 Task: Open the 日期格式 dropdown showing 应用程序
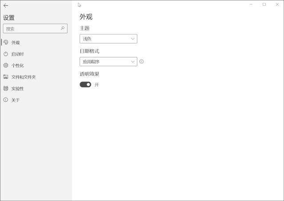(108, 62)
